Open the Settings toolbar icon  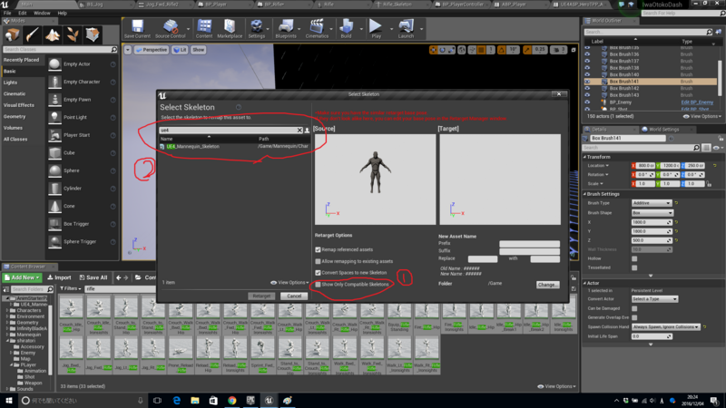256,29
